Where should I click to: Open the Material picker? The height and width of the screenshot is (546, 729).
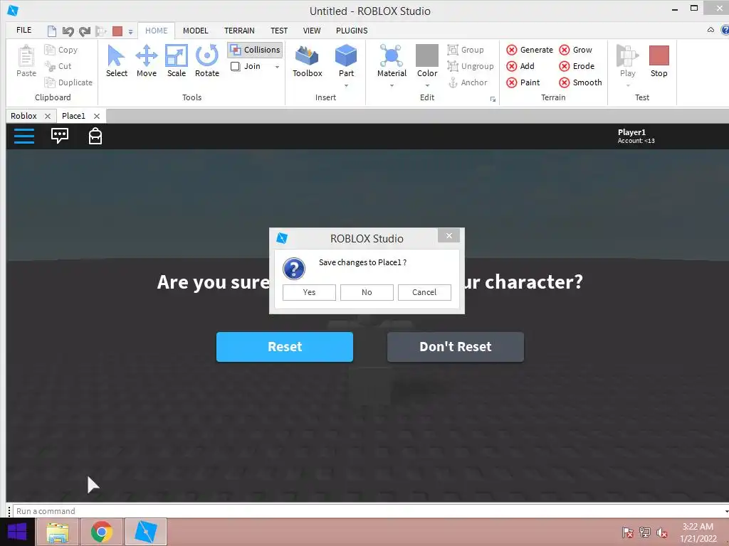coord(392,61)
